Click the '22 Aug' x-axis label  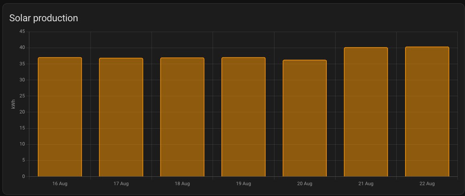(427, 184)
